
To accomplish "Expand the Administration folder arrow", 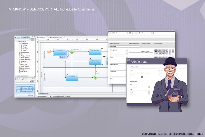I will point(18,52).
